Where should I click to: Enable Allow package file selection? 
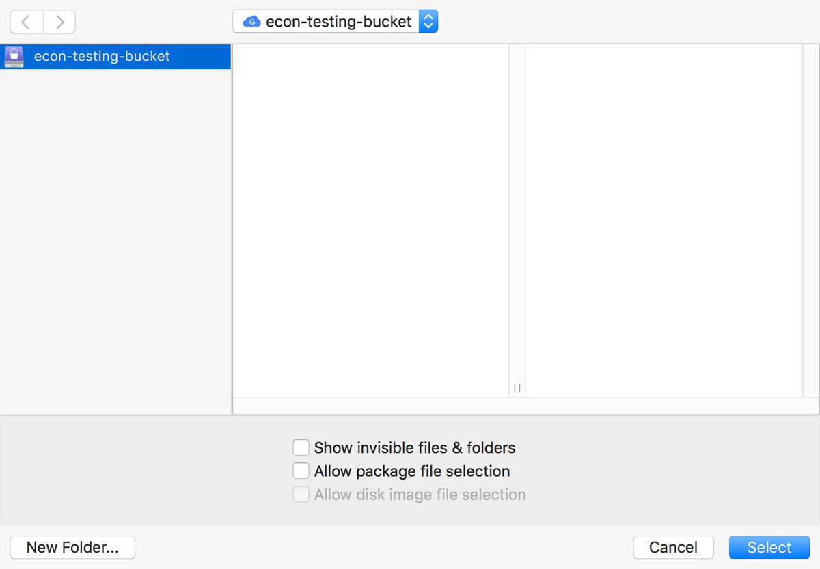(x=301, y=471)
